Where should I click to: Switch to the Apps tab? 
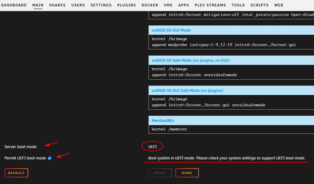click(184, 5)
